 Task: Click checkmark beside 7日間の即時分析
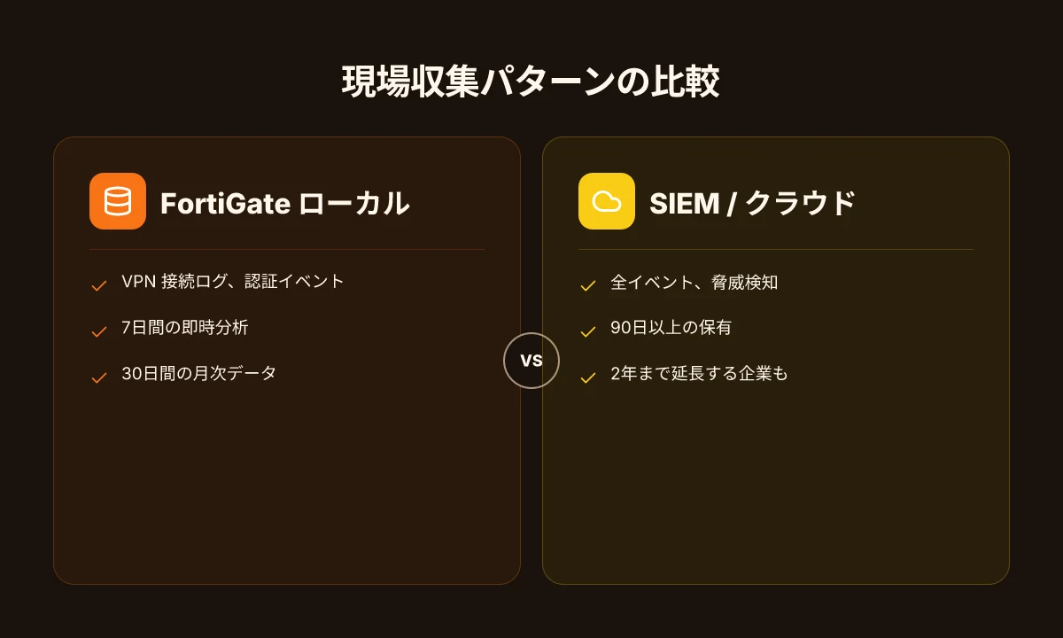tap(99, 331)
